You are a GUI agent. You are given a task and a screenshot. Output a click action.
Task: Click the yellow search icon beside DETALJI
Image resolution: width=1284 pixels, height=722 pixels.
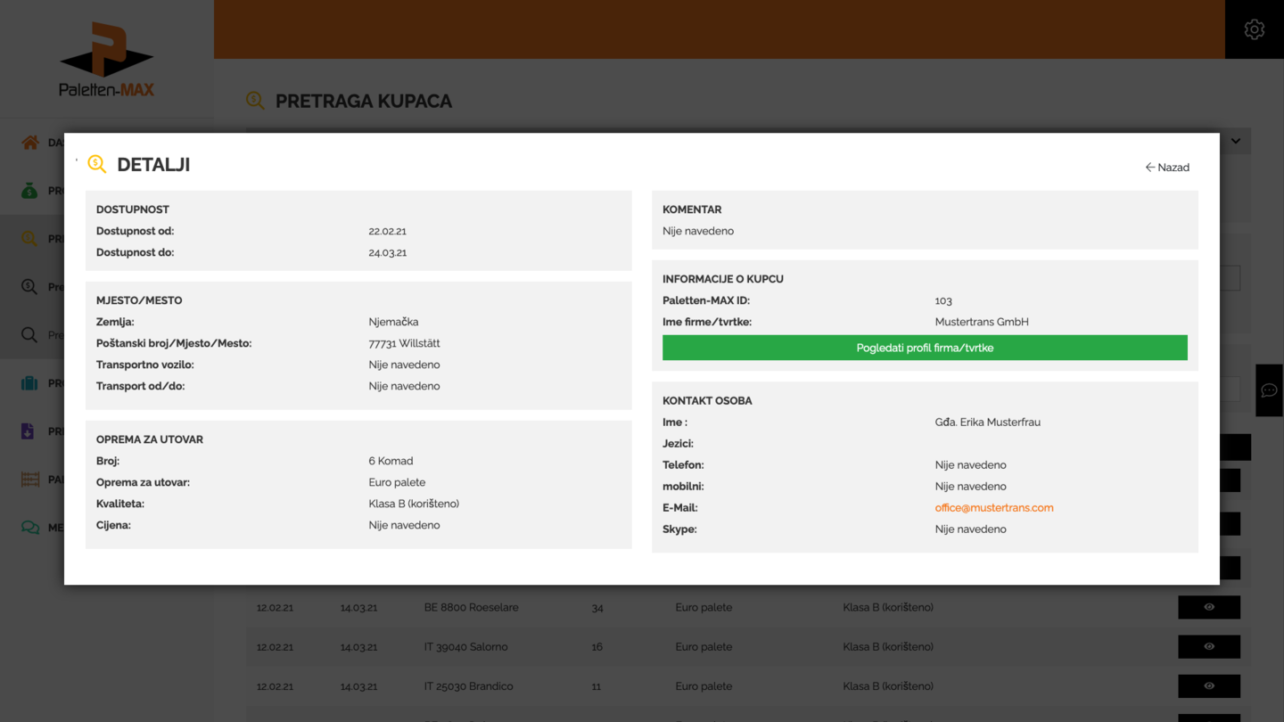click(97, 164)
